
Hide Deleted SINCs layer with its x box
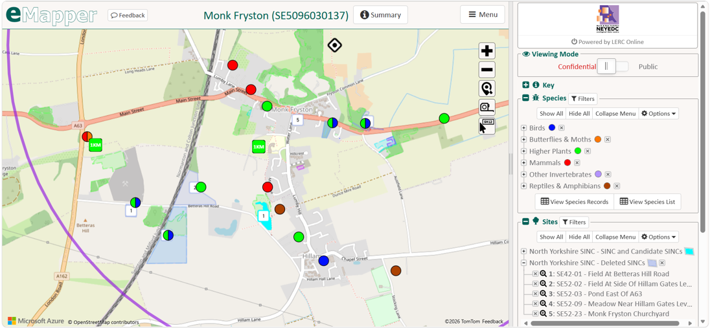pos(662,263)
